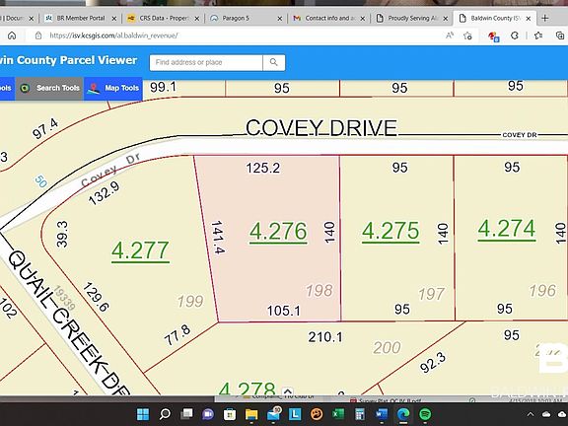Screen dimensions: 568x426
Task: Open the Mail app with notification badge
Action: point(274,413)
